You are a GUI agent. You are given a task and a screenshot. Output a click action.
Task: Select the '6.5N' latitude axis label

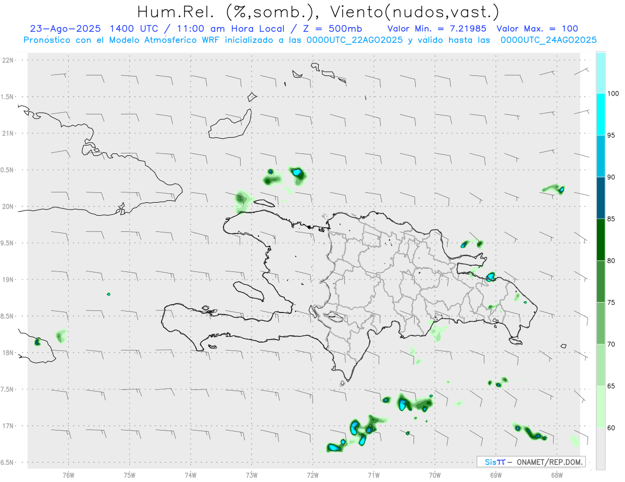(x=7, y=462)
